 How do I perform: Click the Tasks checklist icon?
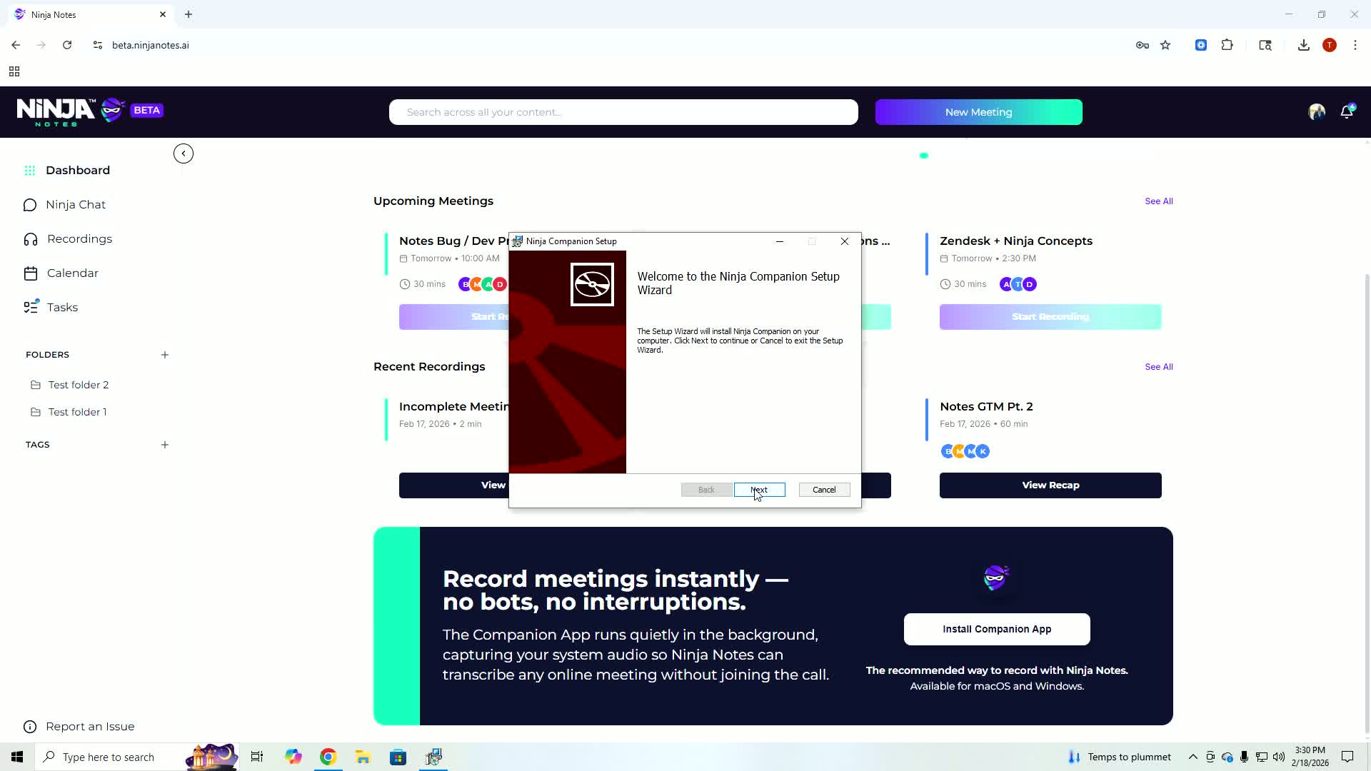tap(31, 307)
